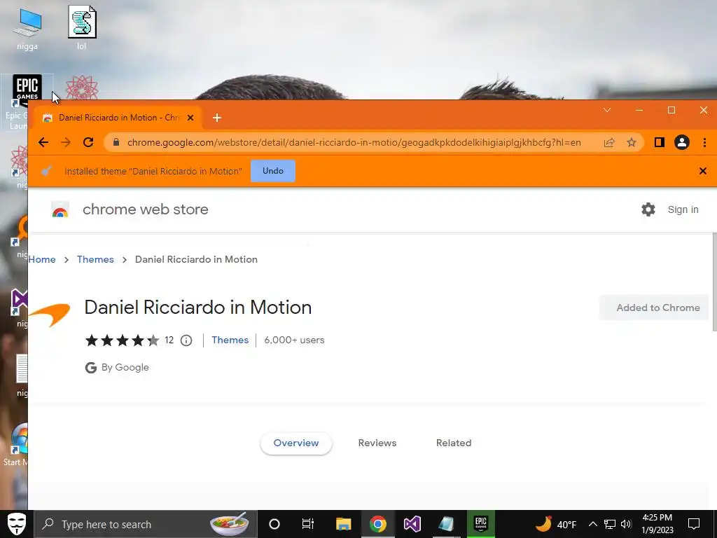Open Epic Games taskbar icon
This screenshot has width=717, height=538.
click(480, 524)
